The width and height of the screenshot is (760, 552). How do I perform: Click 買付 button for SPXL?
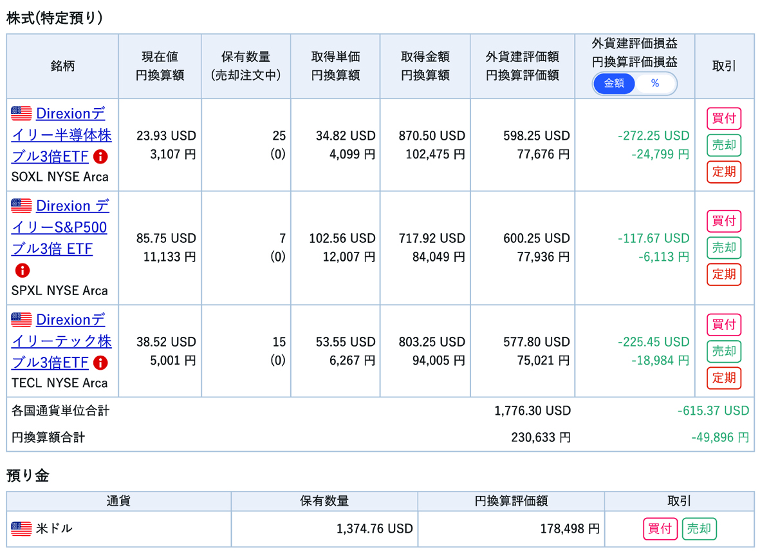click(724, 221)
